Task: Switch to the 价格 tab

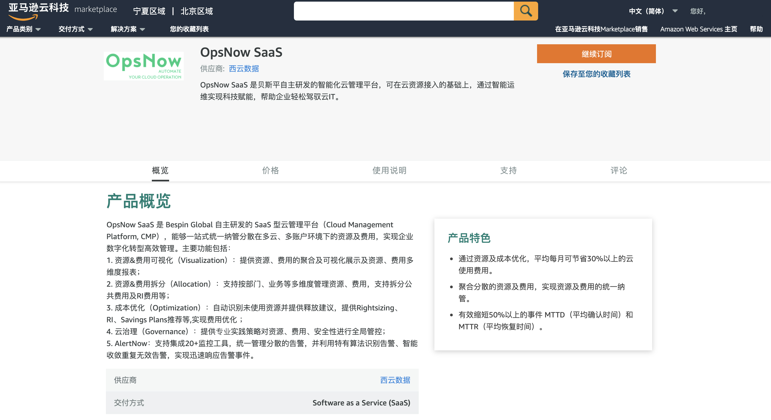Action: pyautogui.click(x=271, y=171)
